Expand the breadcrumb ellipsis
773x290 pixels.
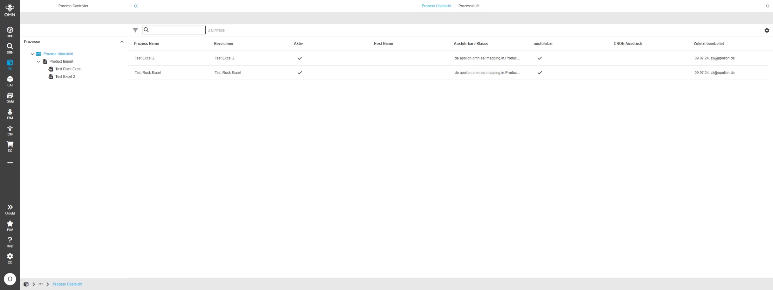tap(40, 284)
